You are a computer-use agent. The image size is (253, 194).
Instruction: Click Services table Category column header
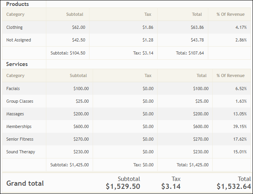(x=15, y=75)
